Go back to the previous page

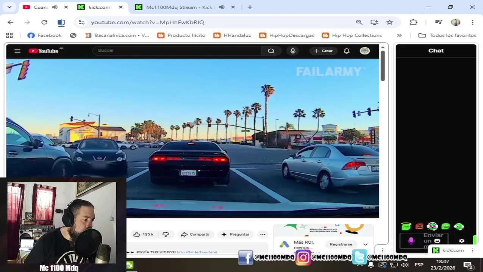point(11,22)
